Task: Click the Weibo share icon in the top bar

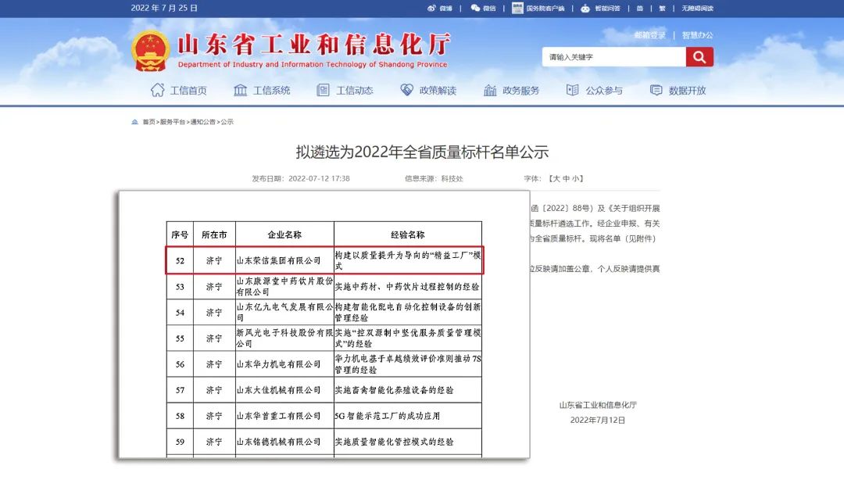Action: (432, 8)
